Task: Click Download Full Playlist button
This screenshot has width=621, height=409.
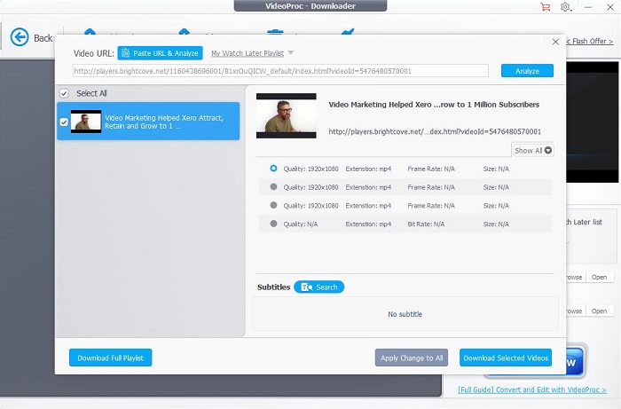Action: tap(111, 358)
